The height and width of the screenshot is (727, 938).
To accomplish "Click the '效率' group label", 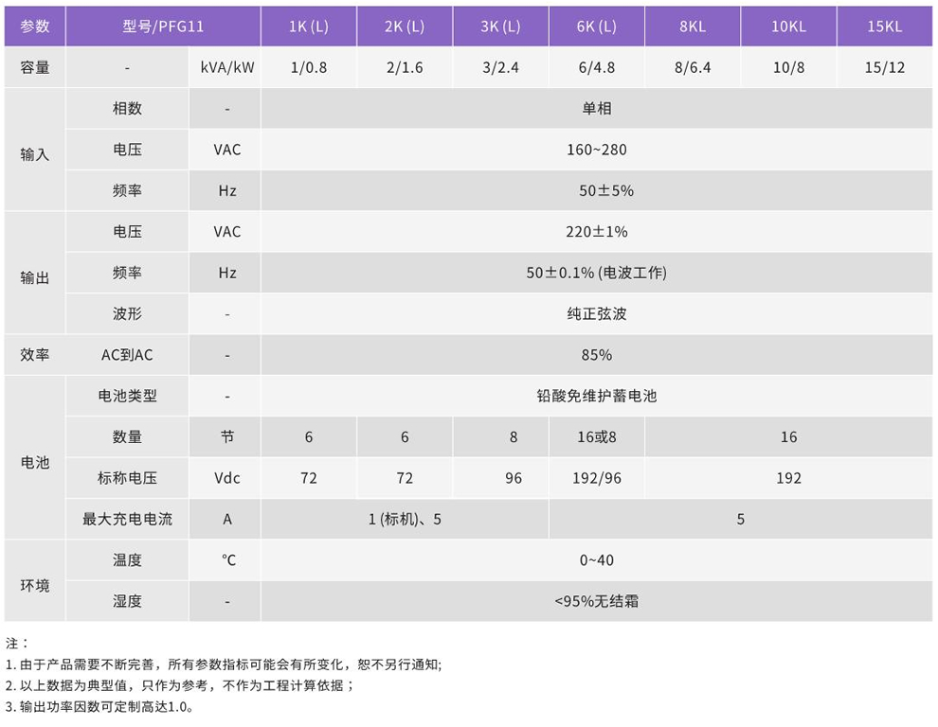I will pyautogui.click(x=35, y=355).
